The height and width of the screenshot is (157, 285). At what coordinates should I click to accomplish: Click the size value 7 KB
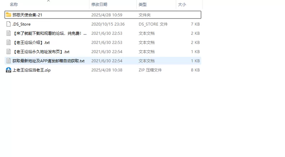click(195, 24)
